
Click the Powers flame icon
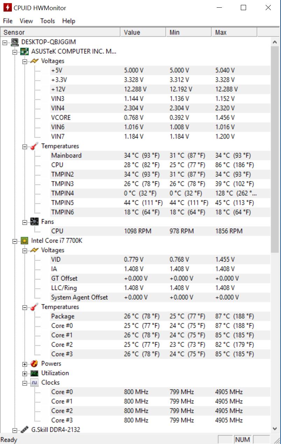pyautogui.click(x=34, y=363)
